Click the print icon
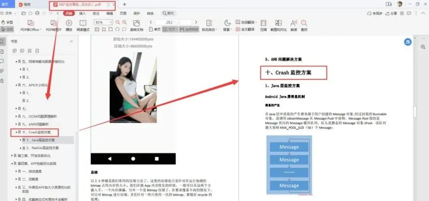The image size is (429, 201). click(x=37, y=13)
